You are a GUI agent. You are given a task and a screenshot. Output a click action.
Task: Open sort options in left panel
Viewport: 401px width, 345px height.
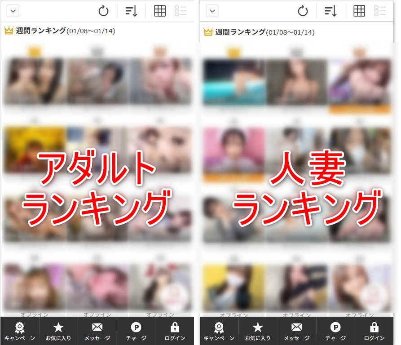click(x=131, y=11)
